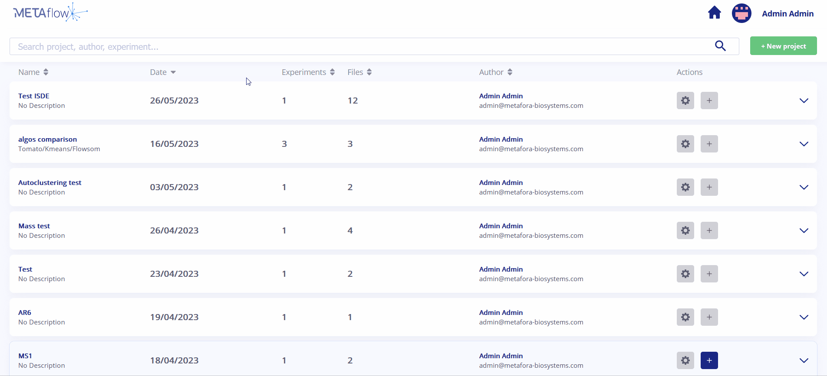The width and height of the screenshot is (827, 376).
Task: Click the plus icon for MS1 project
Action: coord(709,360)
